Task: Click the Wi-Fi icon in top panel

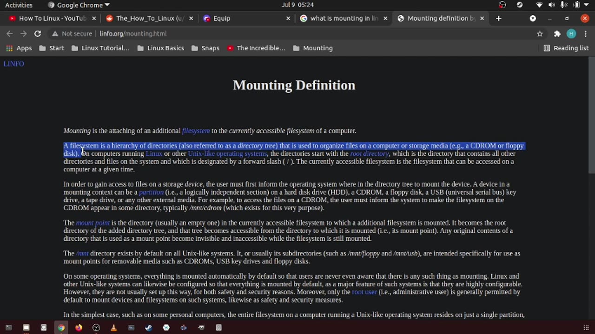Action: coord(539,5)
